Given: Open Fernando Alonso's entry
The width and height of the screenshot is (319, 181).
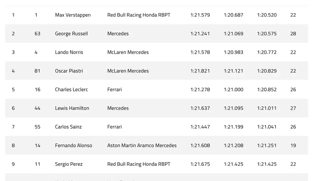Looking at the screenshot, I should [73, 145].
